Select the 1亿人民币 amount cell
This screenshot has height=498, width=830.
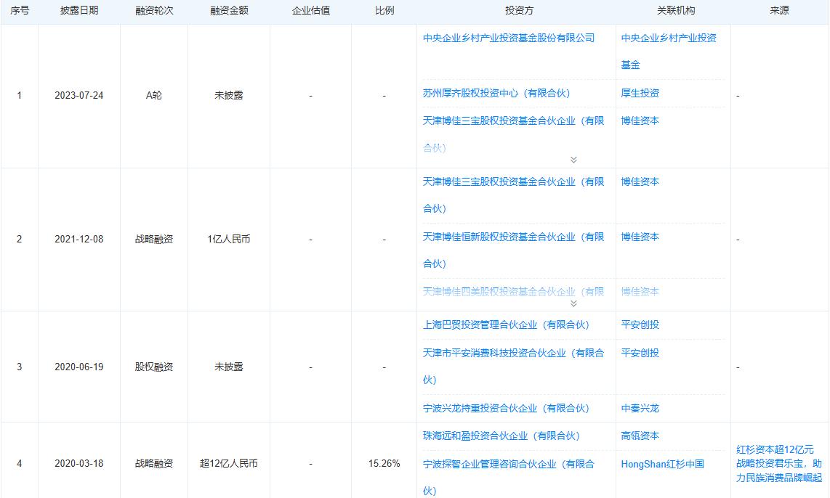click(x=229, y=240)
